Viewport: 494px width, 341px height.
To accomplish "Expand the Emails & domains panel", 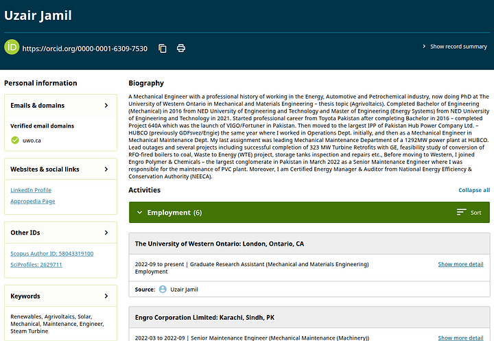I will click(x=106, y=105).
